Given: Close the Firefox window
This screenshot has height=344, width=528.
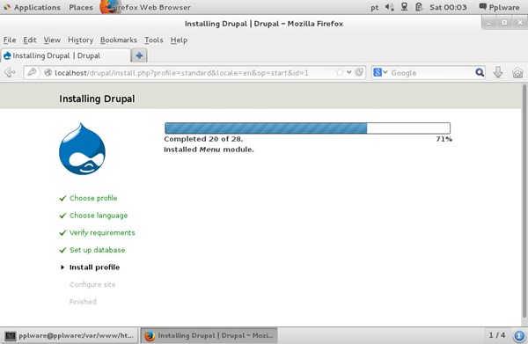Looking at the screenshot, I should click(x=520, y=23).
